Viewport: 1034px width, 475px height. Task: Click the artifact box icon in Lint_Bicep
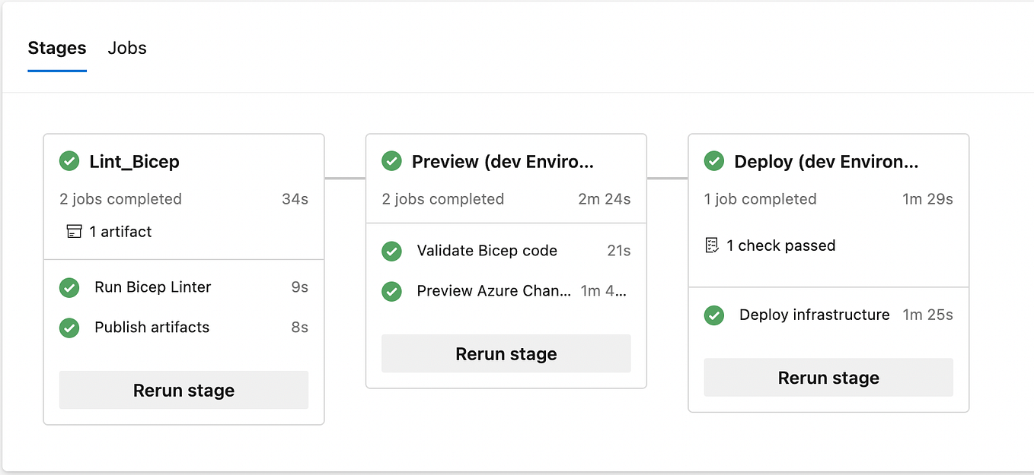coord(74,231)
